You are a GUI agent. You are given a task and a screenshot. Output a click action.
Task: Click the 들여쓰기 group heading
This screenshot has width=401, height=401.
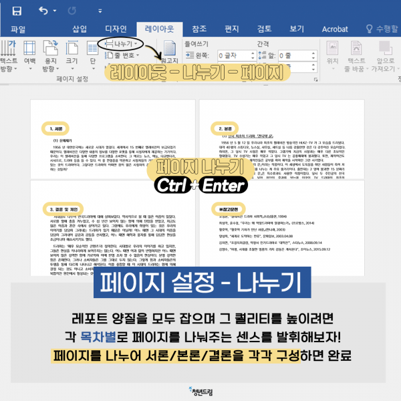click(x=196, y=44)
